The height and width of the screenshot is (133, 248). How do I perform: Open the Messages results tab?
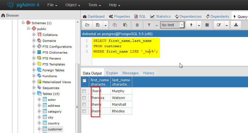(x=131, y=73)
